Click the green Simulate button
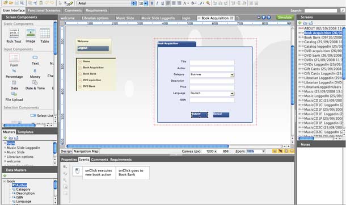This screenshot has width=346, height=205. tap(285, 17)
